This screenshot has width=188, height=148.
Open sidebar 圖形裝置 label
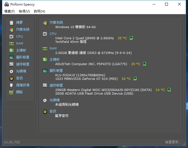[x=23, y=57]
